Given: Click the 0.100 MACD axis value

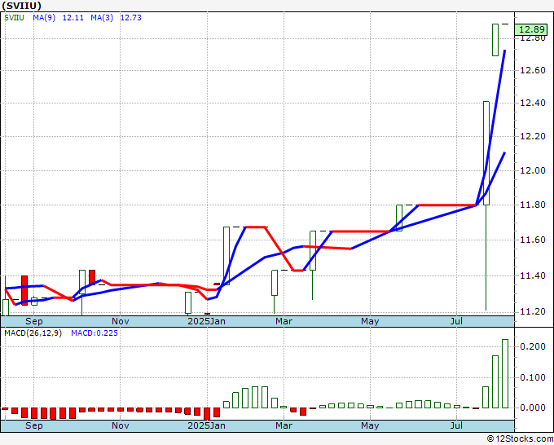Looking at the screenshot, I should [533, 377].
